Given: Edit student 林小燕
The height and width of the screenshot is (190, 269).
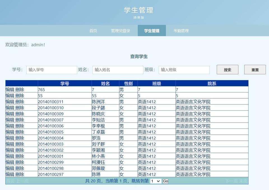Looking at the screenshot, I should pyautogui.click(x=10, y=156).
